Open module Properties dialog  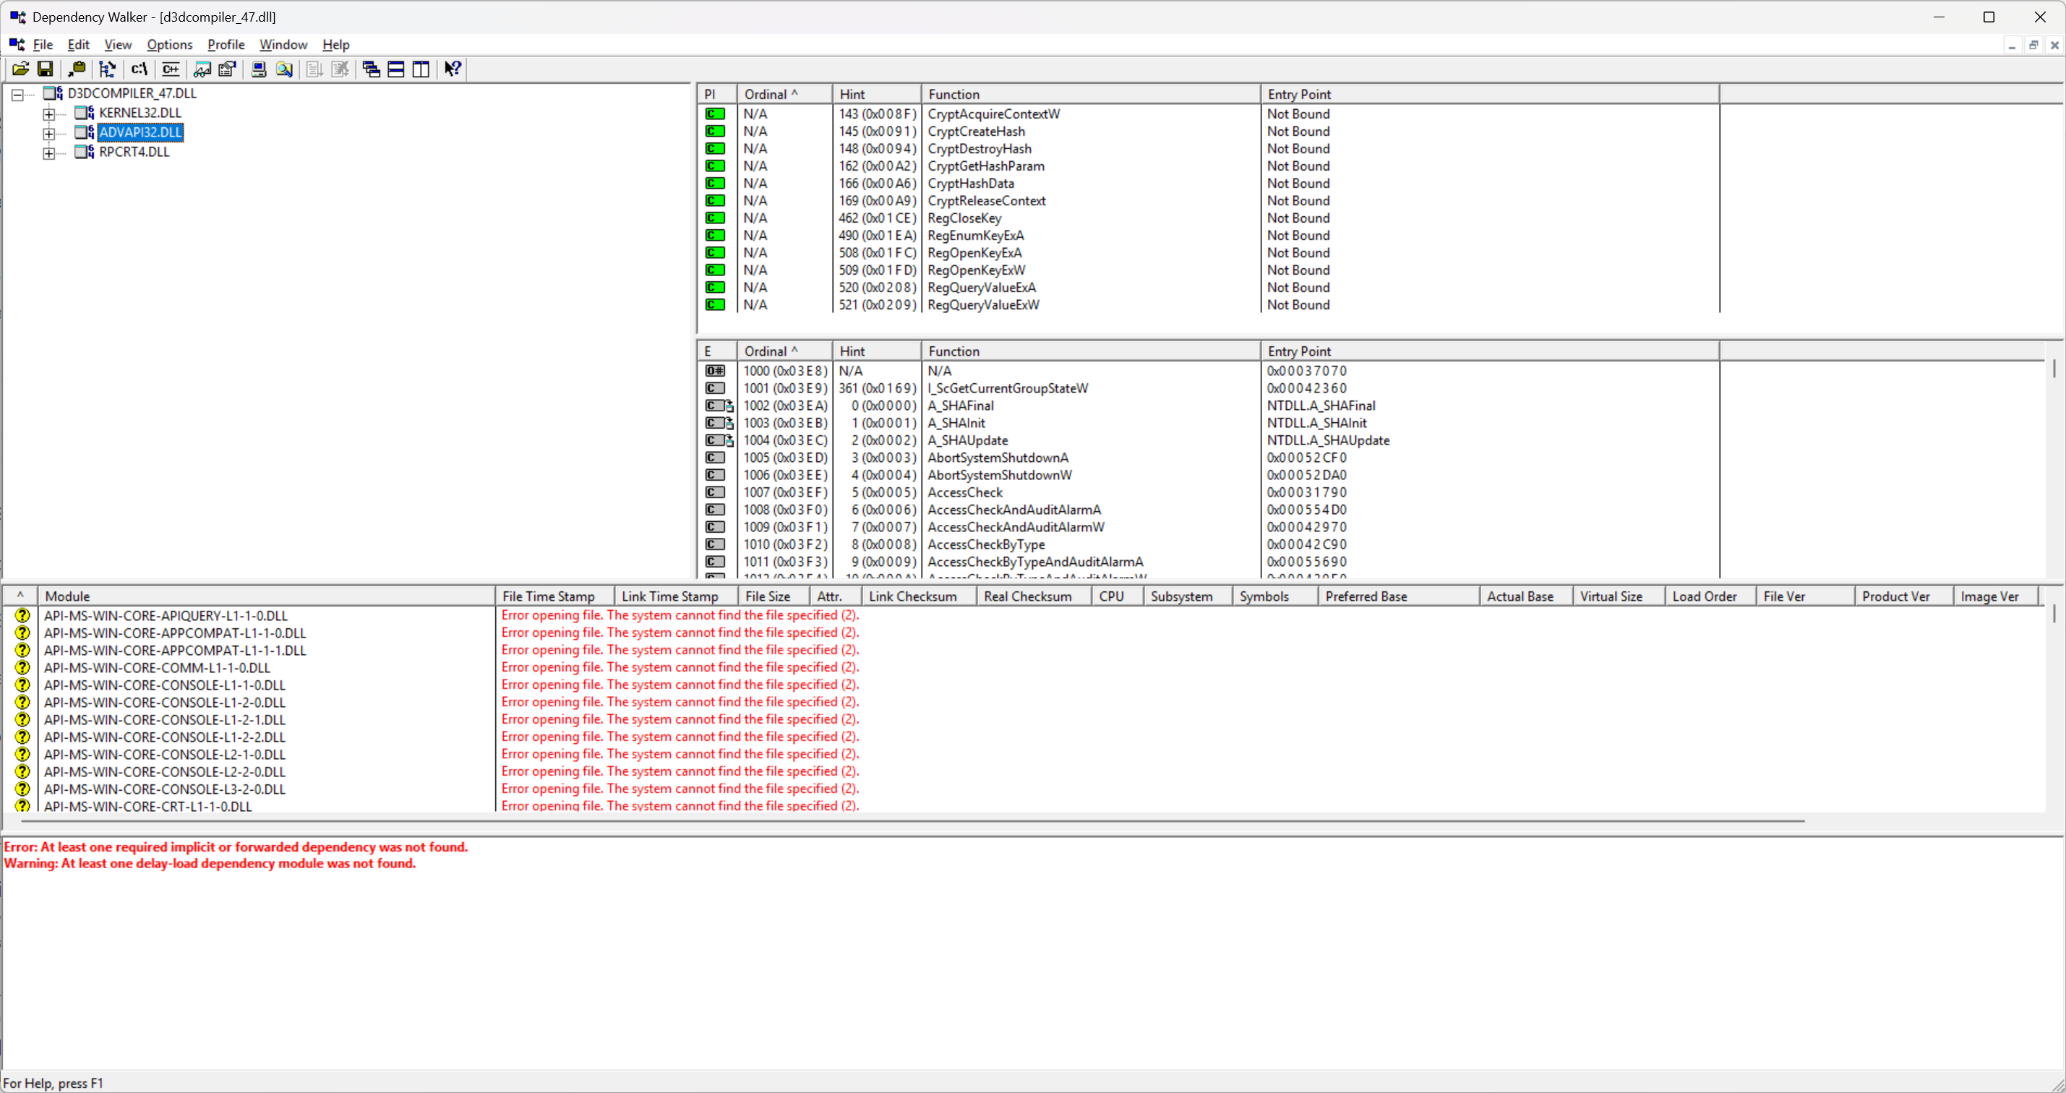click(227, 69)
